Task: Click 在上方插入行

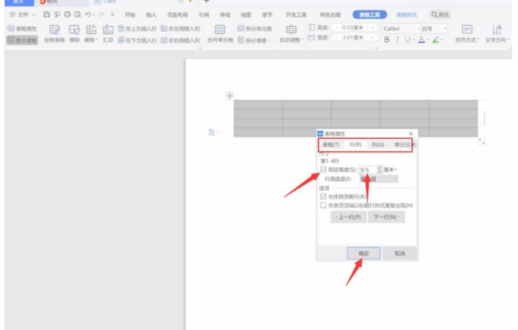Action: pyautogui.click(x=137, y=28)
